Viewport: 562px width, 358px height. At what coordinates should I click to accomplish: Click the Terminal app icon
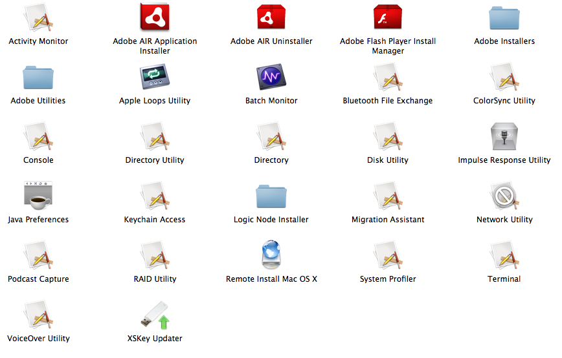coord(504,255)
